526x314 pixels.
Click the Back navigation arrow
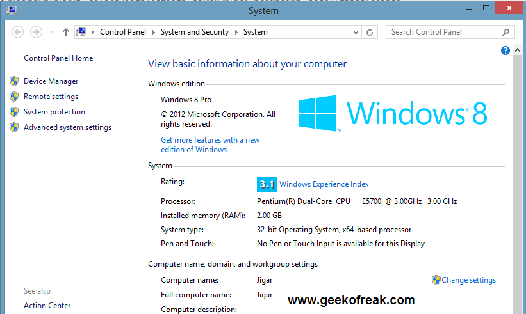(17, 32)
